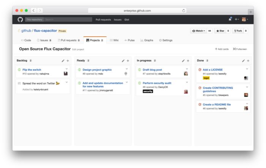Open Gist in the top navigation

coord(127,20)
